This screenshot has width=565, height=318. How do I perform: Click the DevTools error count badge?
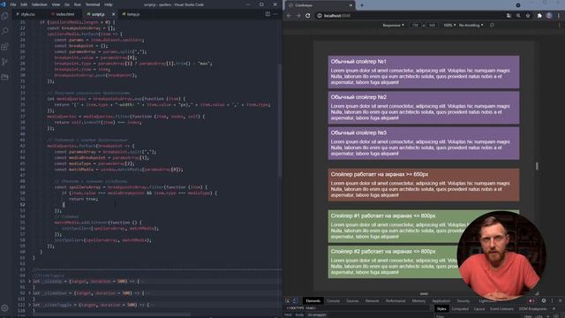click(x=531, y=300)
